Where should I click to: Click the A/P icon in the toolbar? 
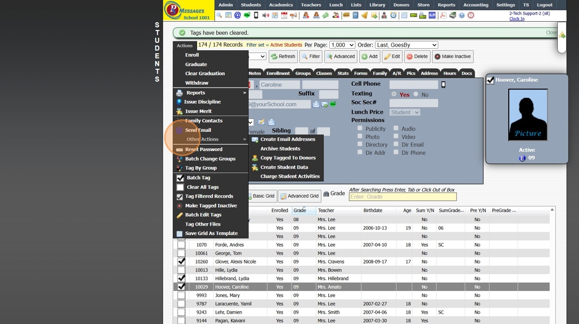(432, 16)
